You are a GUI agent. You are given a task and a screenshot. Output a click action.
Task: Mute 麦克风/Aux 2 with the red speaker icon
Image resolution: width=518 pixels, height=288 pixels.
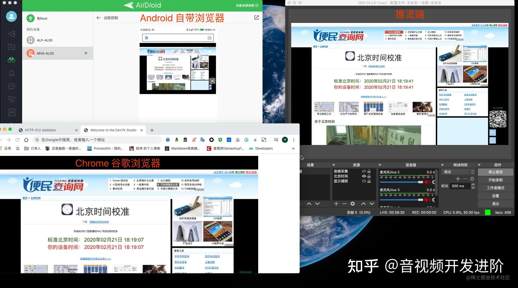tap(426, 182)
